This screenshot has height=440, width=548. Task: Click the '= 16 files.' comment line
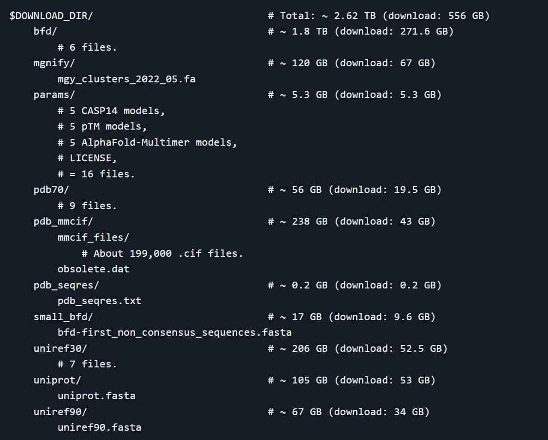pyautogui.click(x=96, y=174)
